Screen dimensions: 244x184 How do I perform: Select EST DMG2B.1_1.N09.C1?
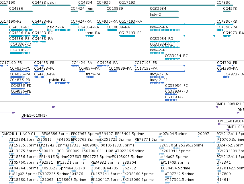pyautogui.click(x=19, y=134)
